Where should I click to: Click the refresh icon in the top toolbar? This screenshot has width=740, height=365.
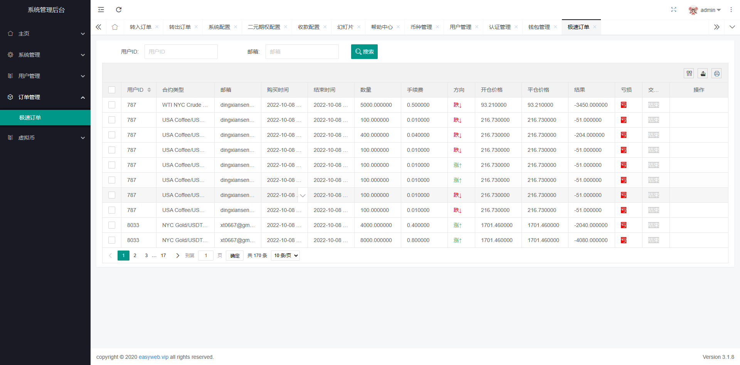(119, 9)
